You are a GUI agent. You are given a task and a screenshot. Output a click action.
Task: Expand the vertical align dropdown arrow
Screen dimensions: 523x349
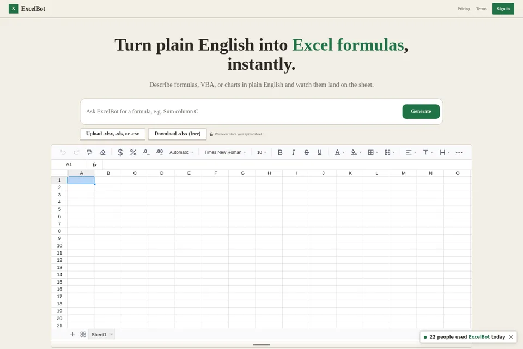(x=431, y=152)
